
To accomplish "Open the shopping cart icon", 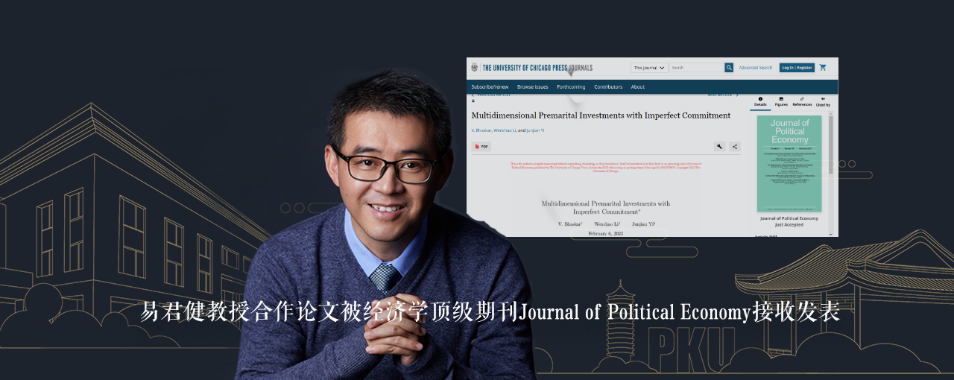I will (823, 68).
